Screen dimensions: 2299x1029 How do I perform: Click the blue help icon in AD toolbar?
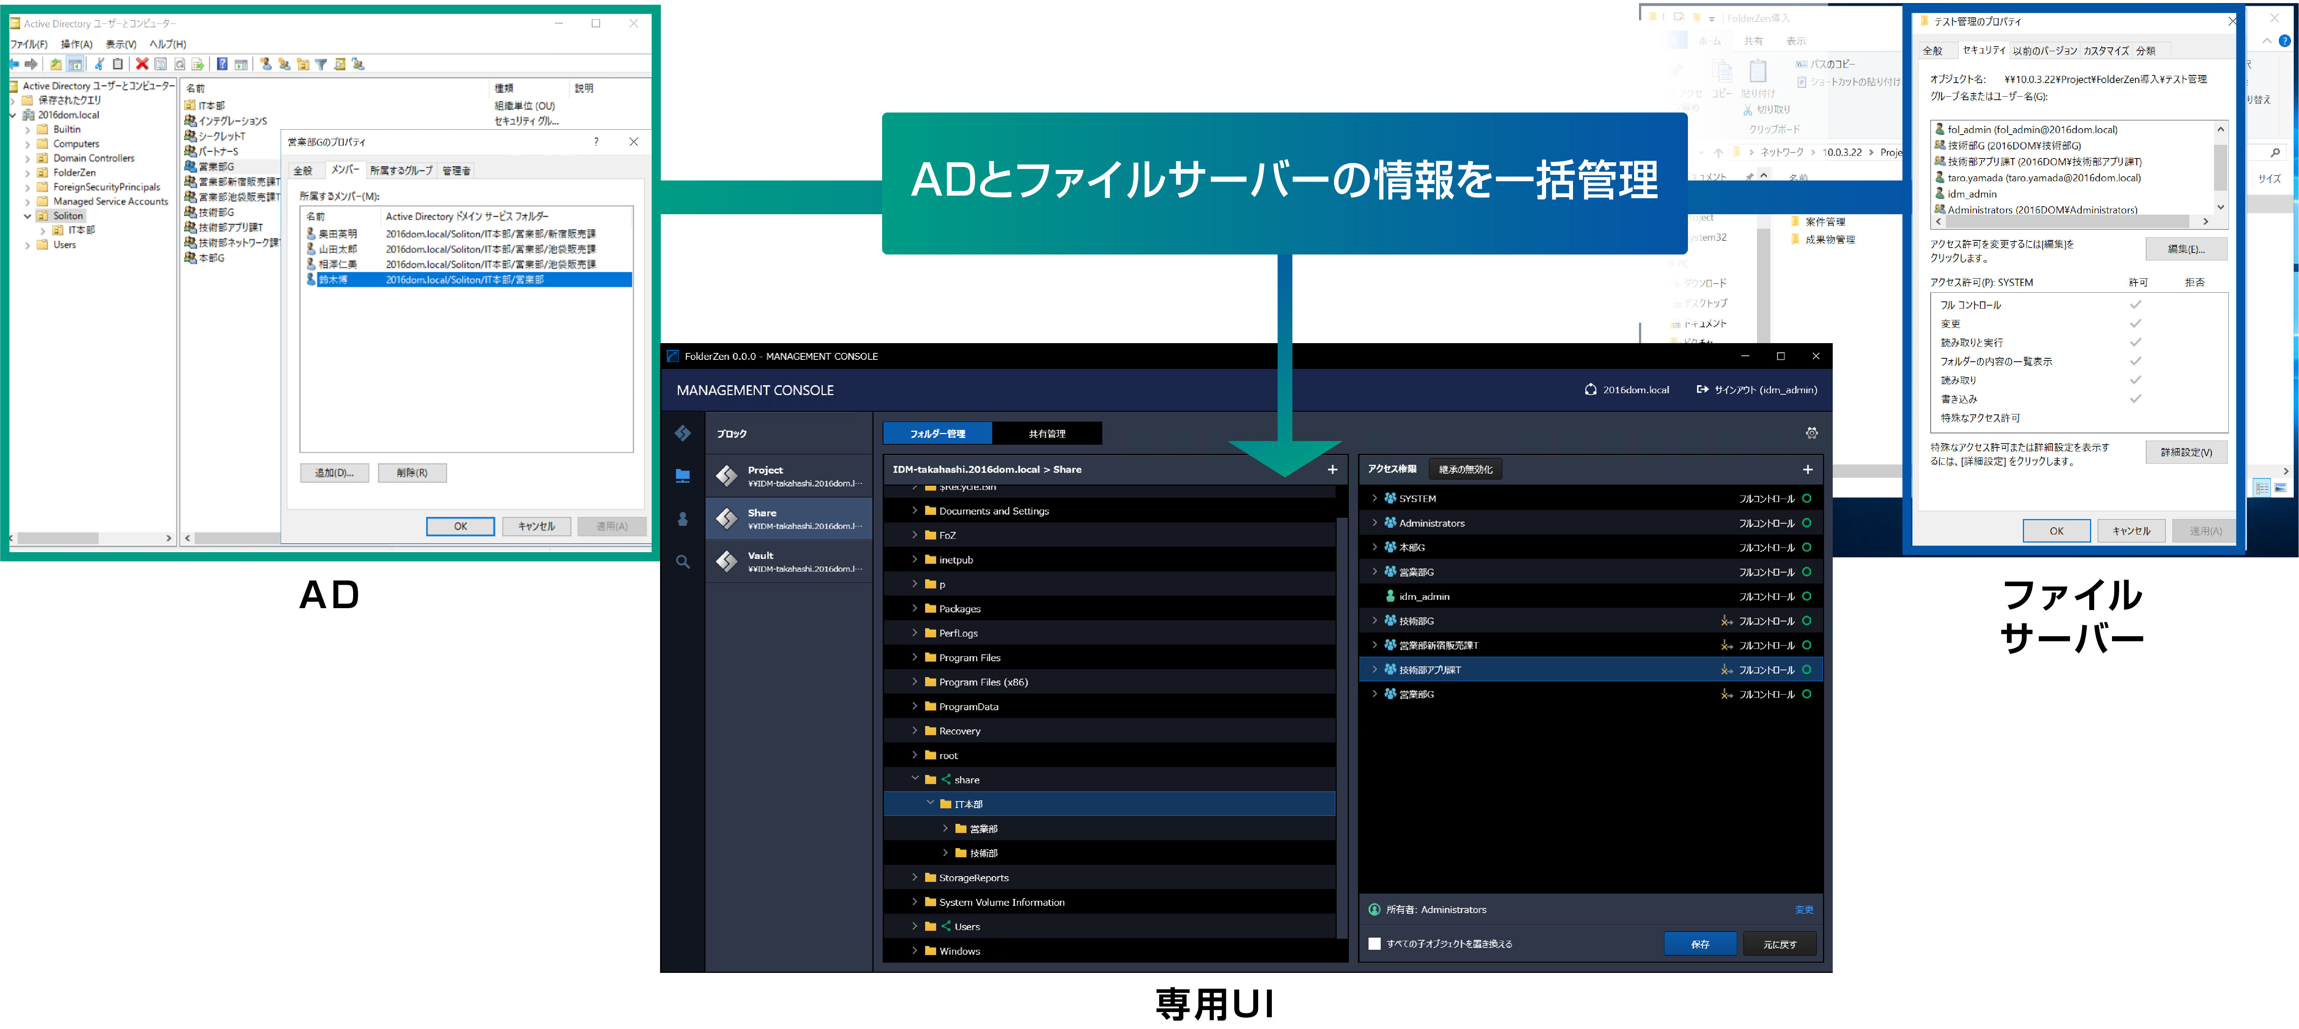pyautogui.click(x=222, y=64)
